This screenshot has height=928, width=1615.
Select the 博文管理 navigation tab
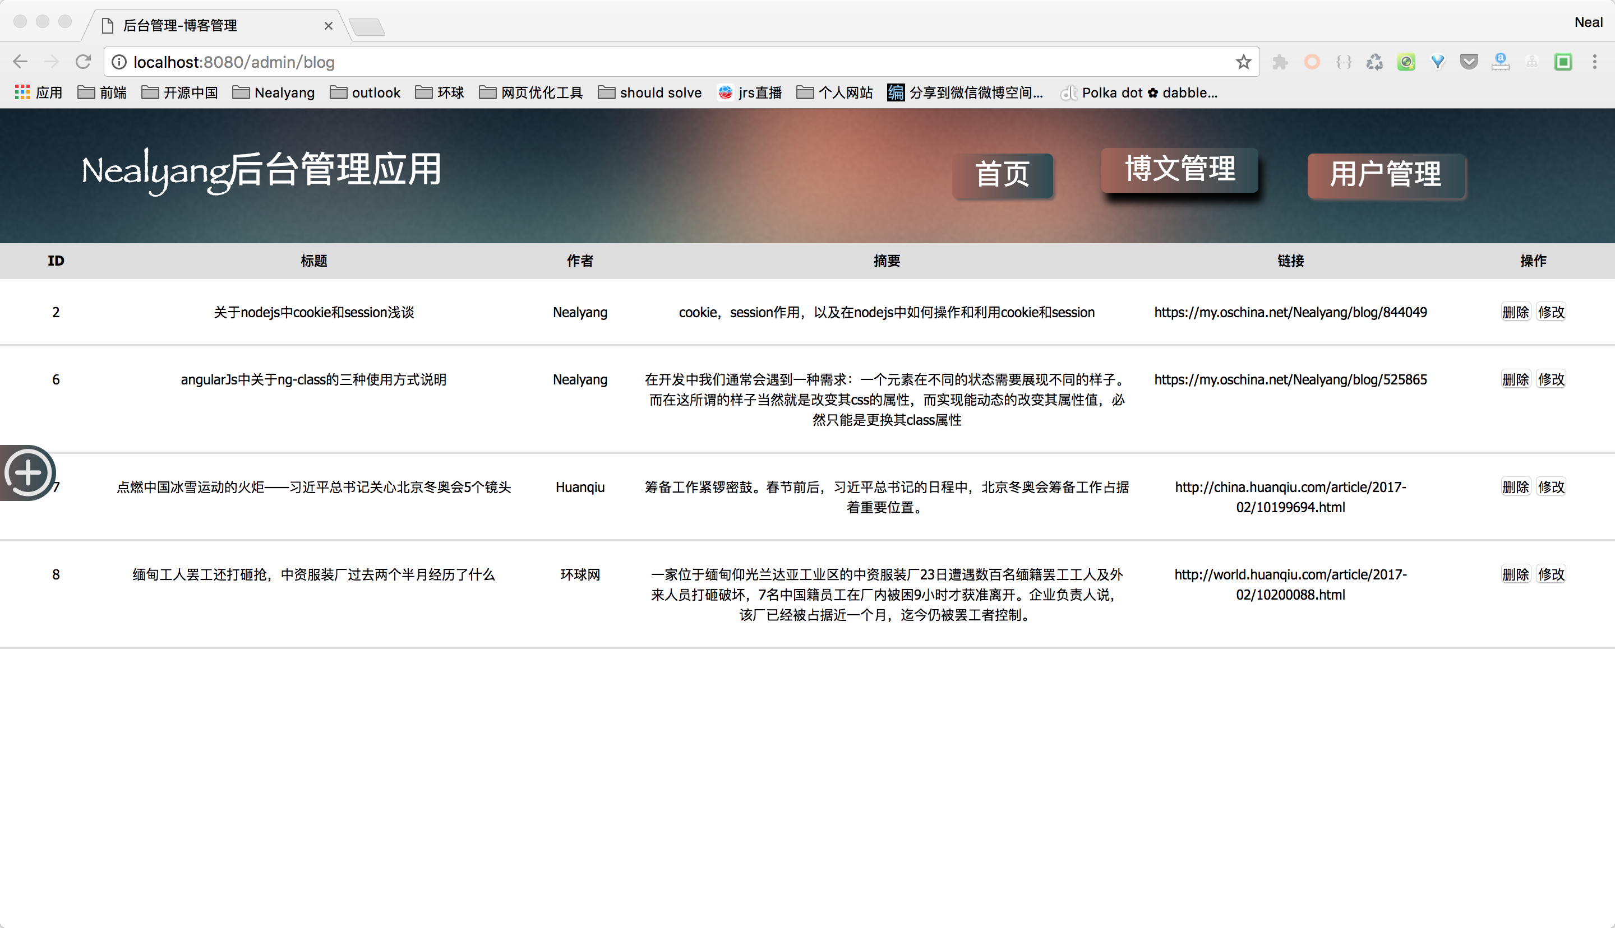[1179, 170]
